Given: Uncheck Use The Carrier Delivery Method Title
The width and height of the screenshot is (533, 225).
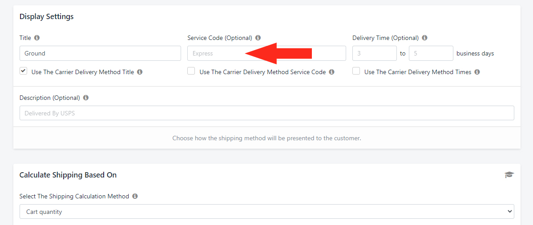Looking at the screenshot, I should tap(24, 71).
